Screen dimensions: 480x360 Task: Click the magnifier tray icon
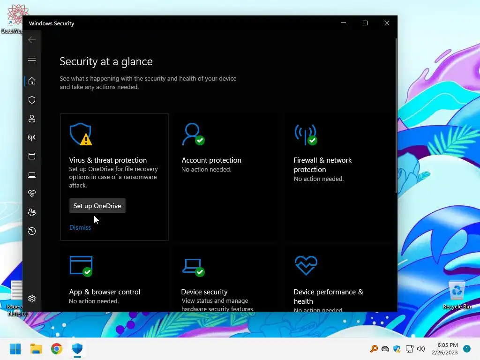pyautogui.click(x=374, y=349)
